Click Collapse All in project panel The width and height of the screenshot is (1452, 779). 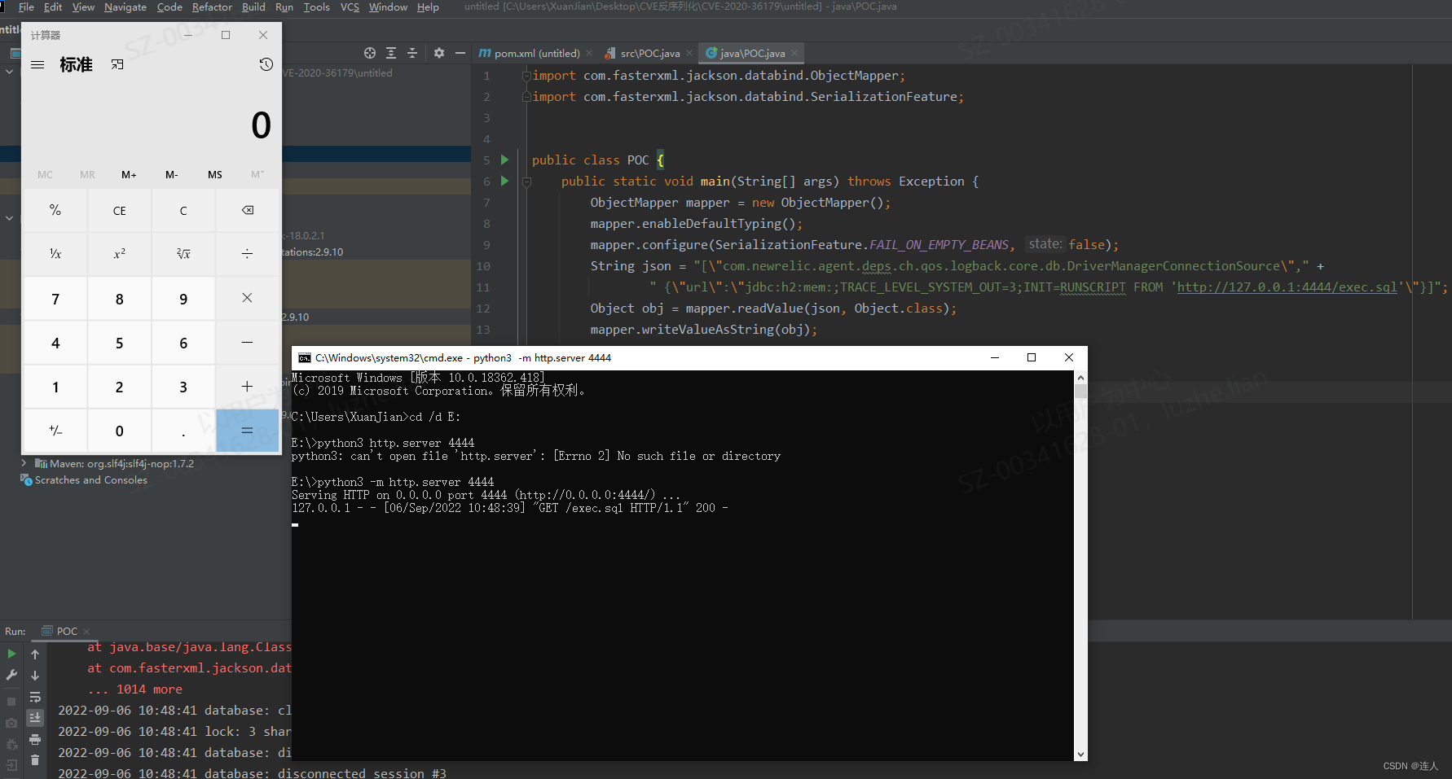click(412, 53)
